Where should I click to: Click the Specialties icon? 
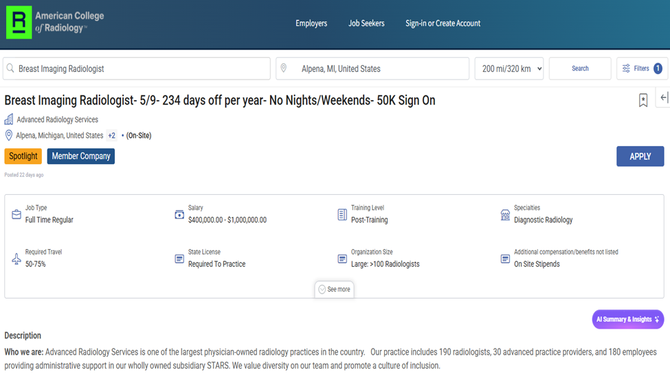tap(505, 215)
